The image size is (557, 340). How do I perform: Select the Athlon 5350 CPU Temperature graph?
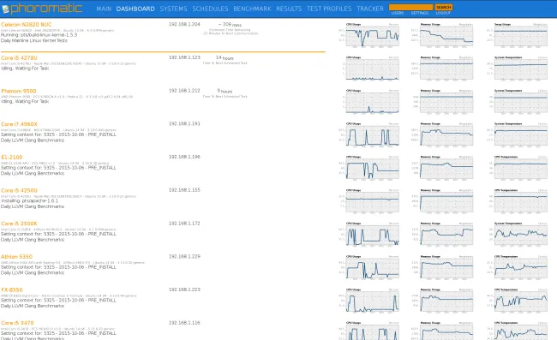[x=517, y=267]
